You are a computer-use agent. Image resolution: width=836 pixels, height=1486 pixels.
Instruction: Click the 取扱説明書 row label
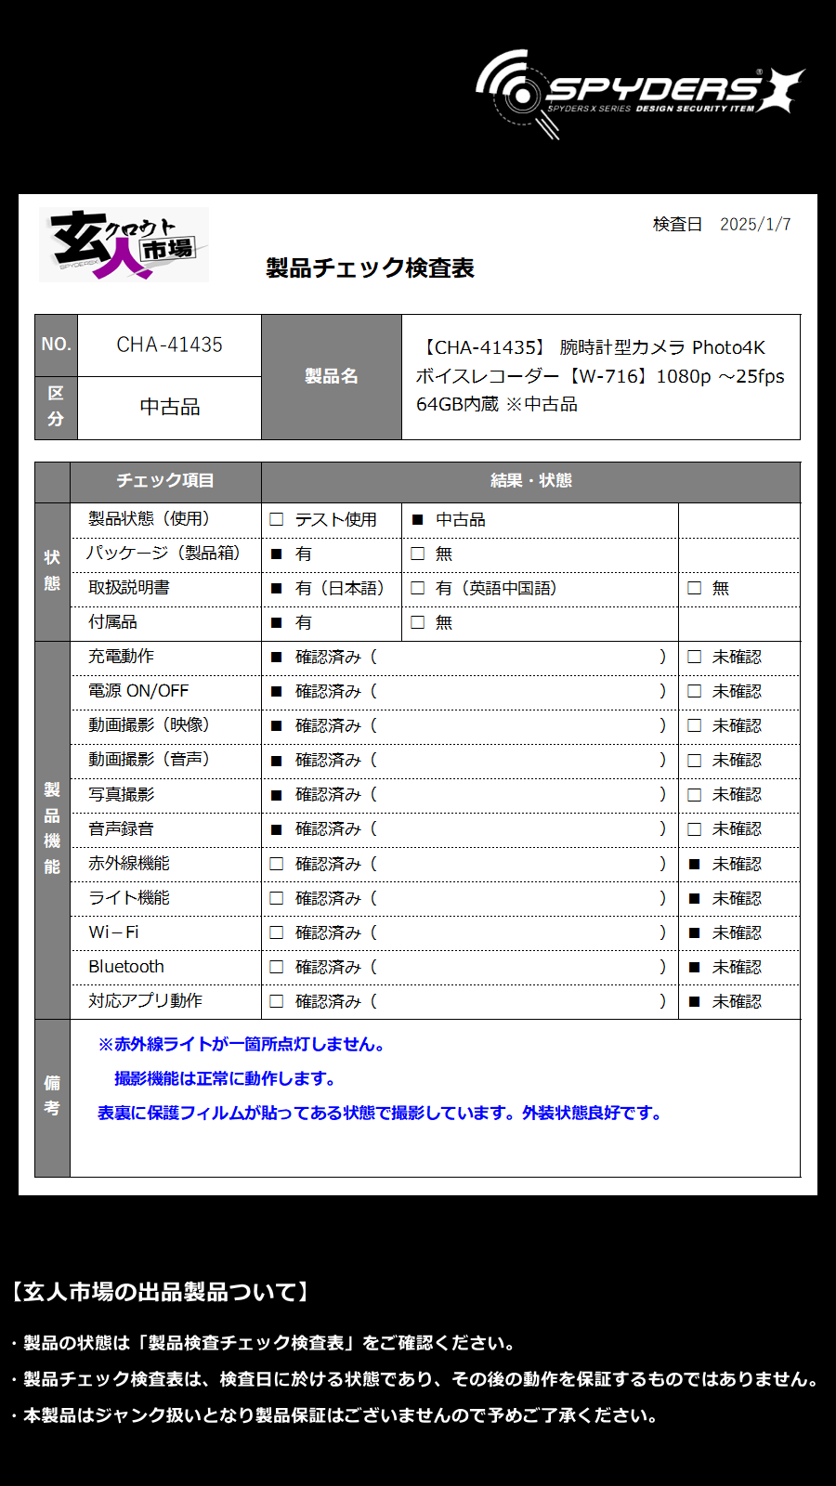click(129, 587)
